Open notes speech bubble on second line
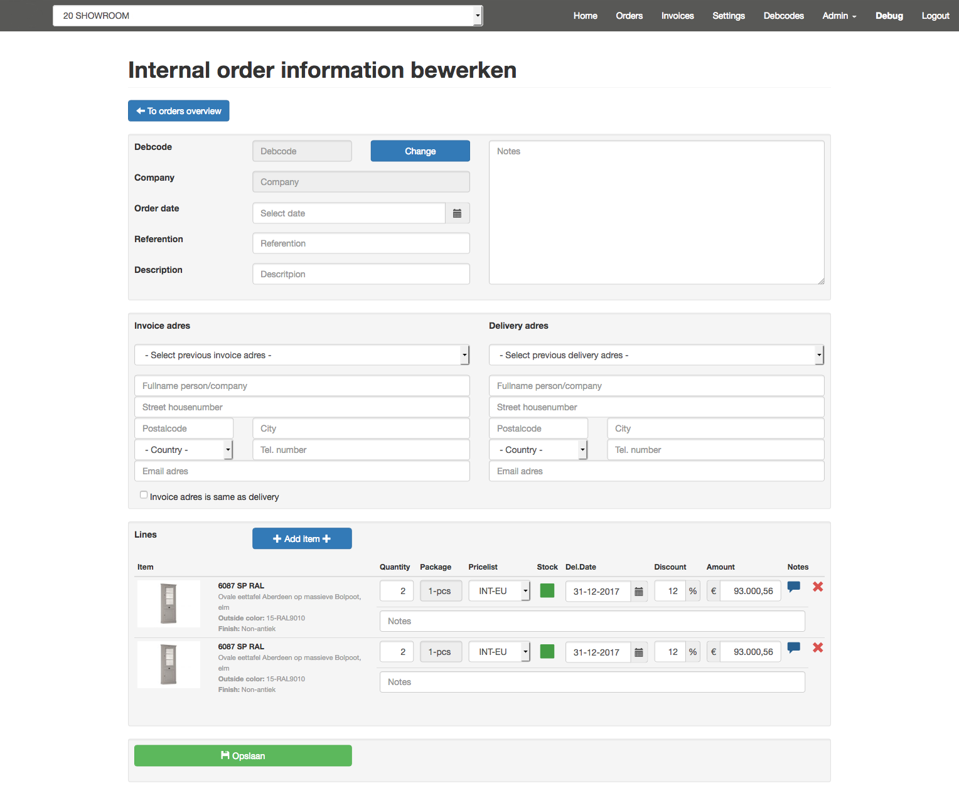 pos(793,647)
